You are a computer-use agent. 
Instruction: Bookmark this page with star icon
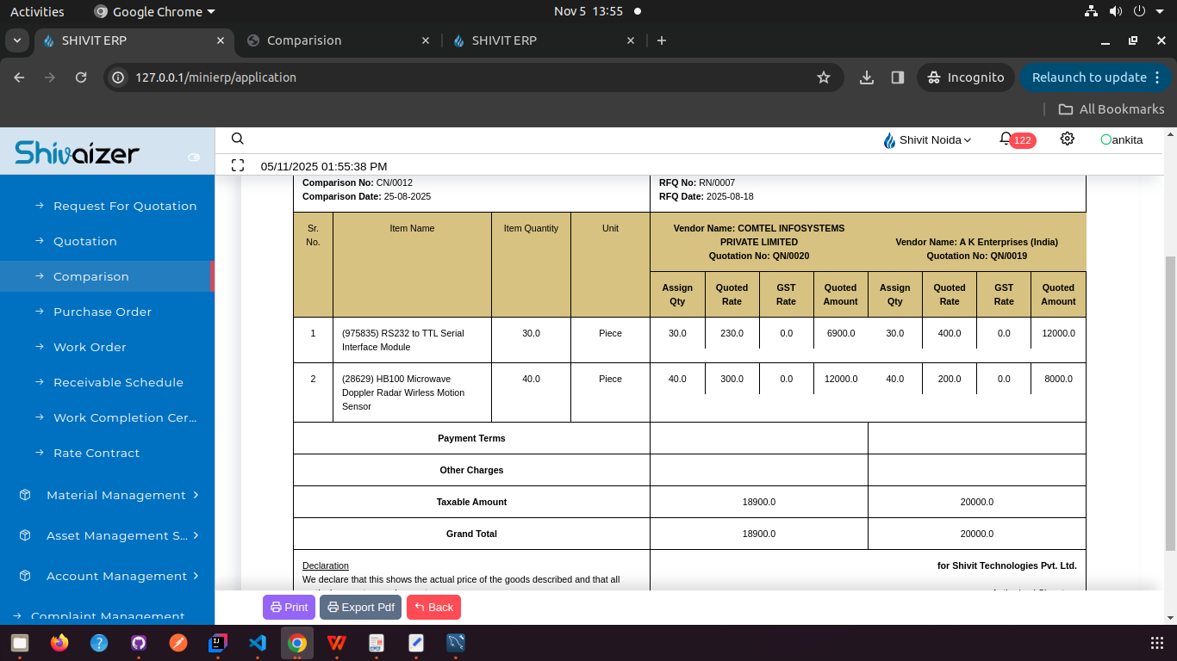pyautogui.click(x=824, y=77)
